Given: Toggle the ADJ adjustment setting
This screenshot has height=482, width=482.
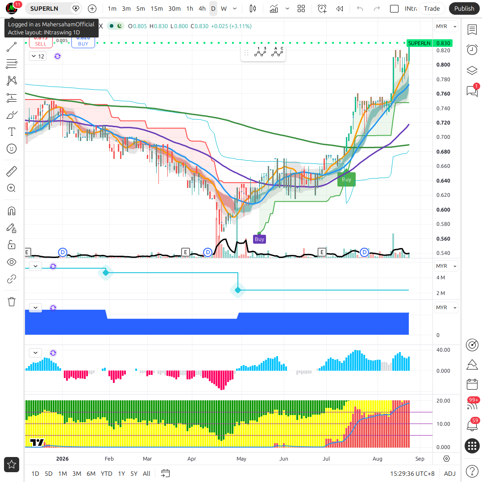Looking at the screenshot, I should 450,474.
